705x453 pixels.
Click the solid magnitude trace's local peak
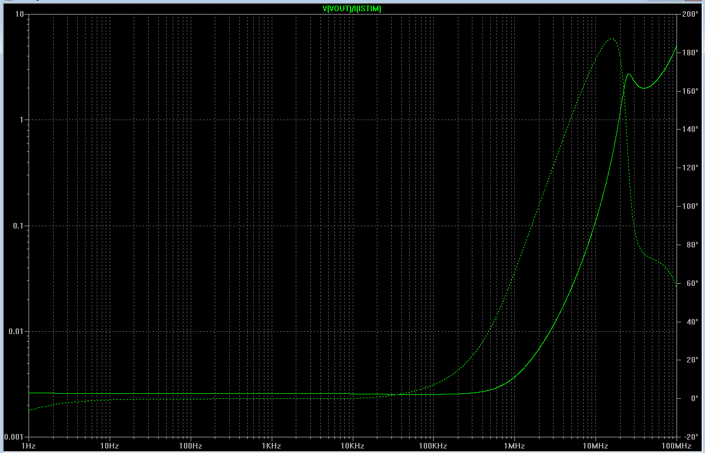click(629, 74)
